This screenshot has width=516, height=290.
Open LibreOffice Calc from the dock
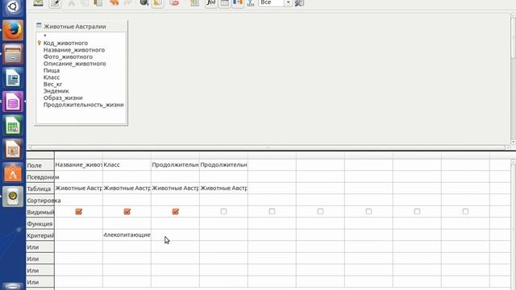[13, 126]
